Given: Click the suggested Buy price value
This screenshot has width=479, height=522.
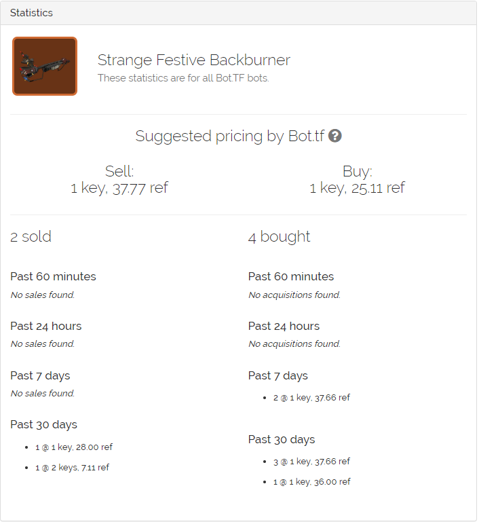Looking at the screenshot, I should [x=358, y=189].
